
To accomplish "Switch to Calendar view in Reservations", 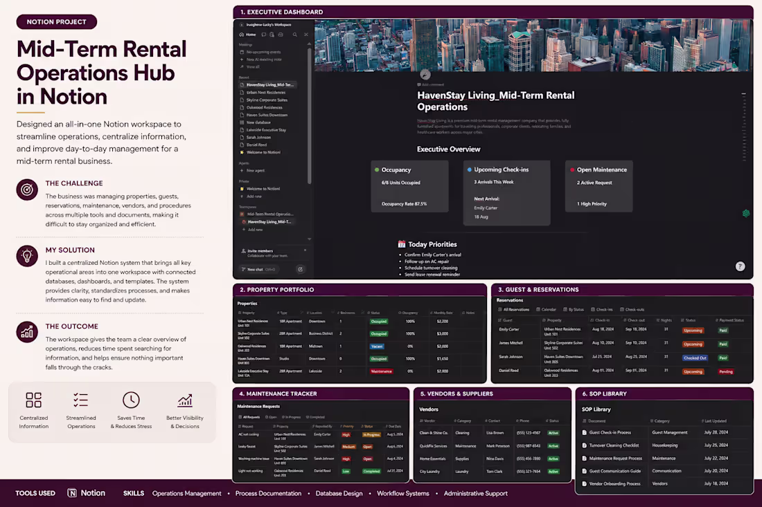I will pos(547,310).
